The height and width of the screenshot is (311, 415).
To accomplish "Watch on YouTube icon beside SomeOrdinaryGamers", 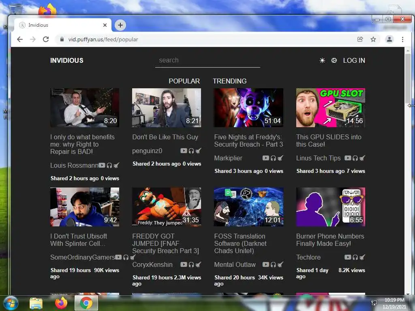I will pos(118,257).
